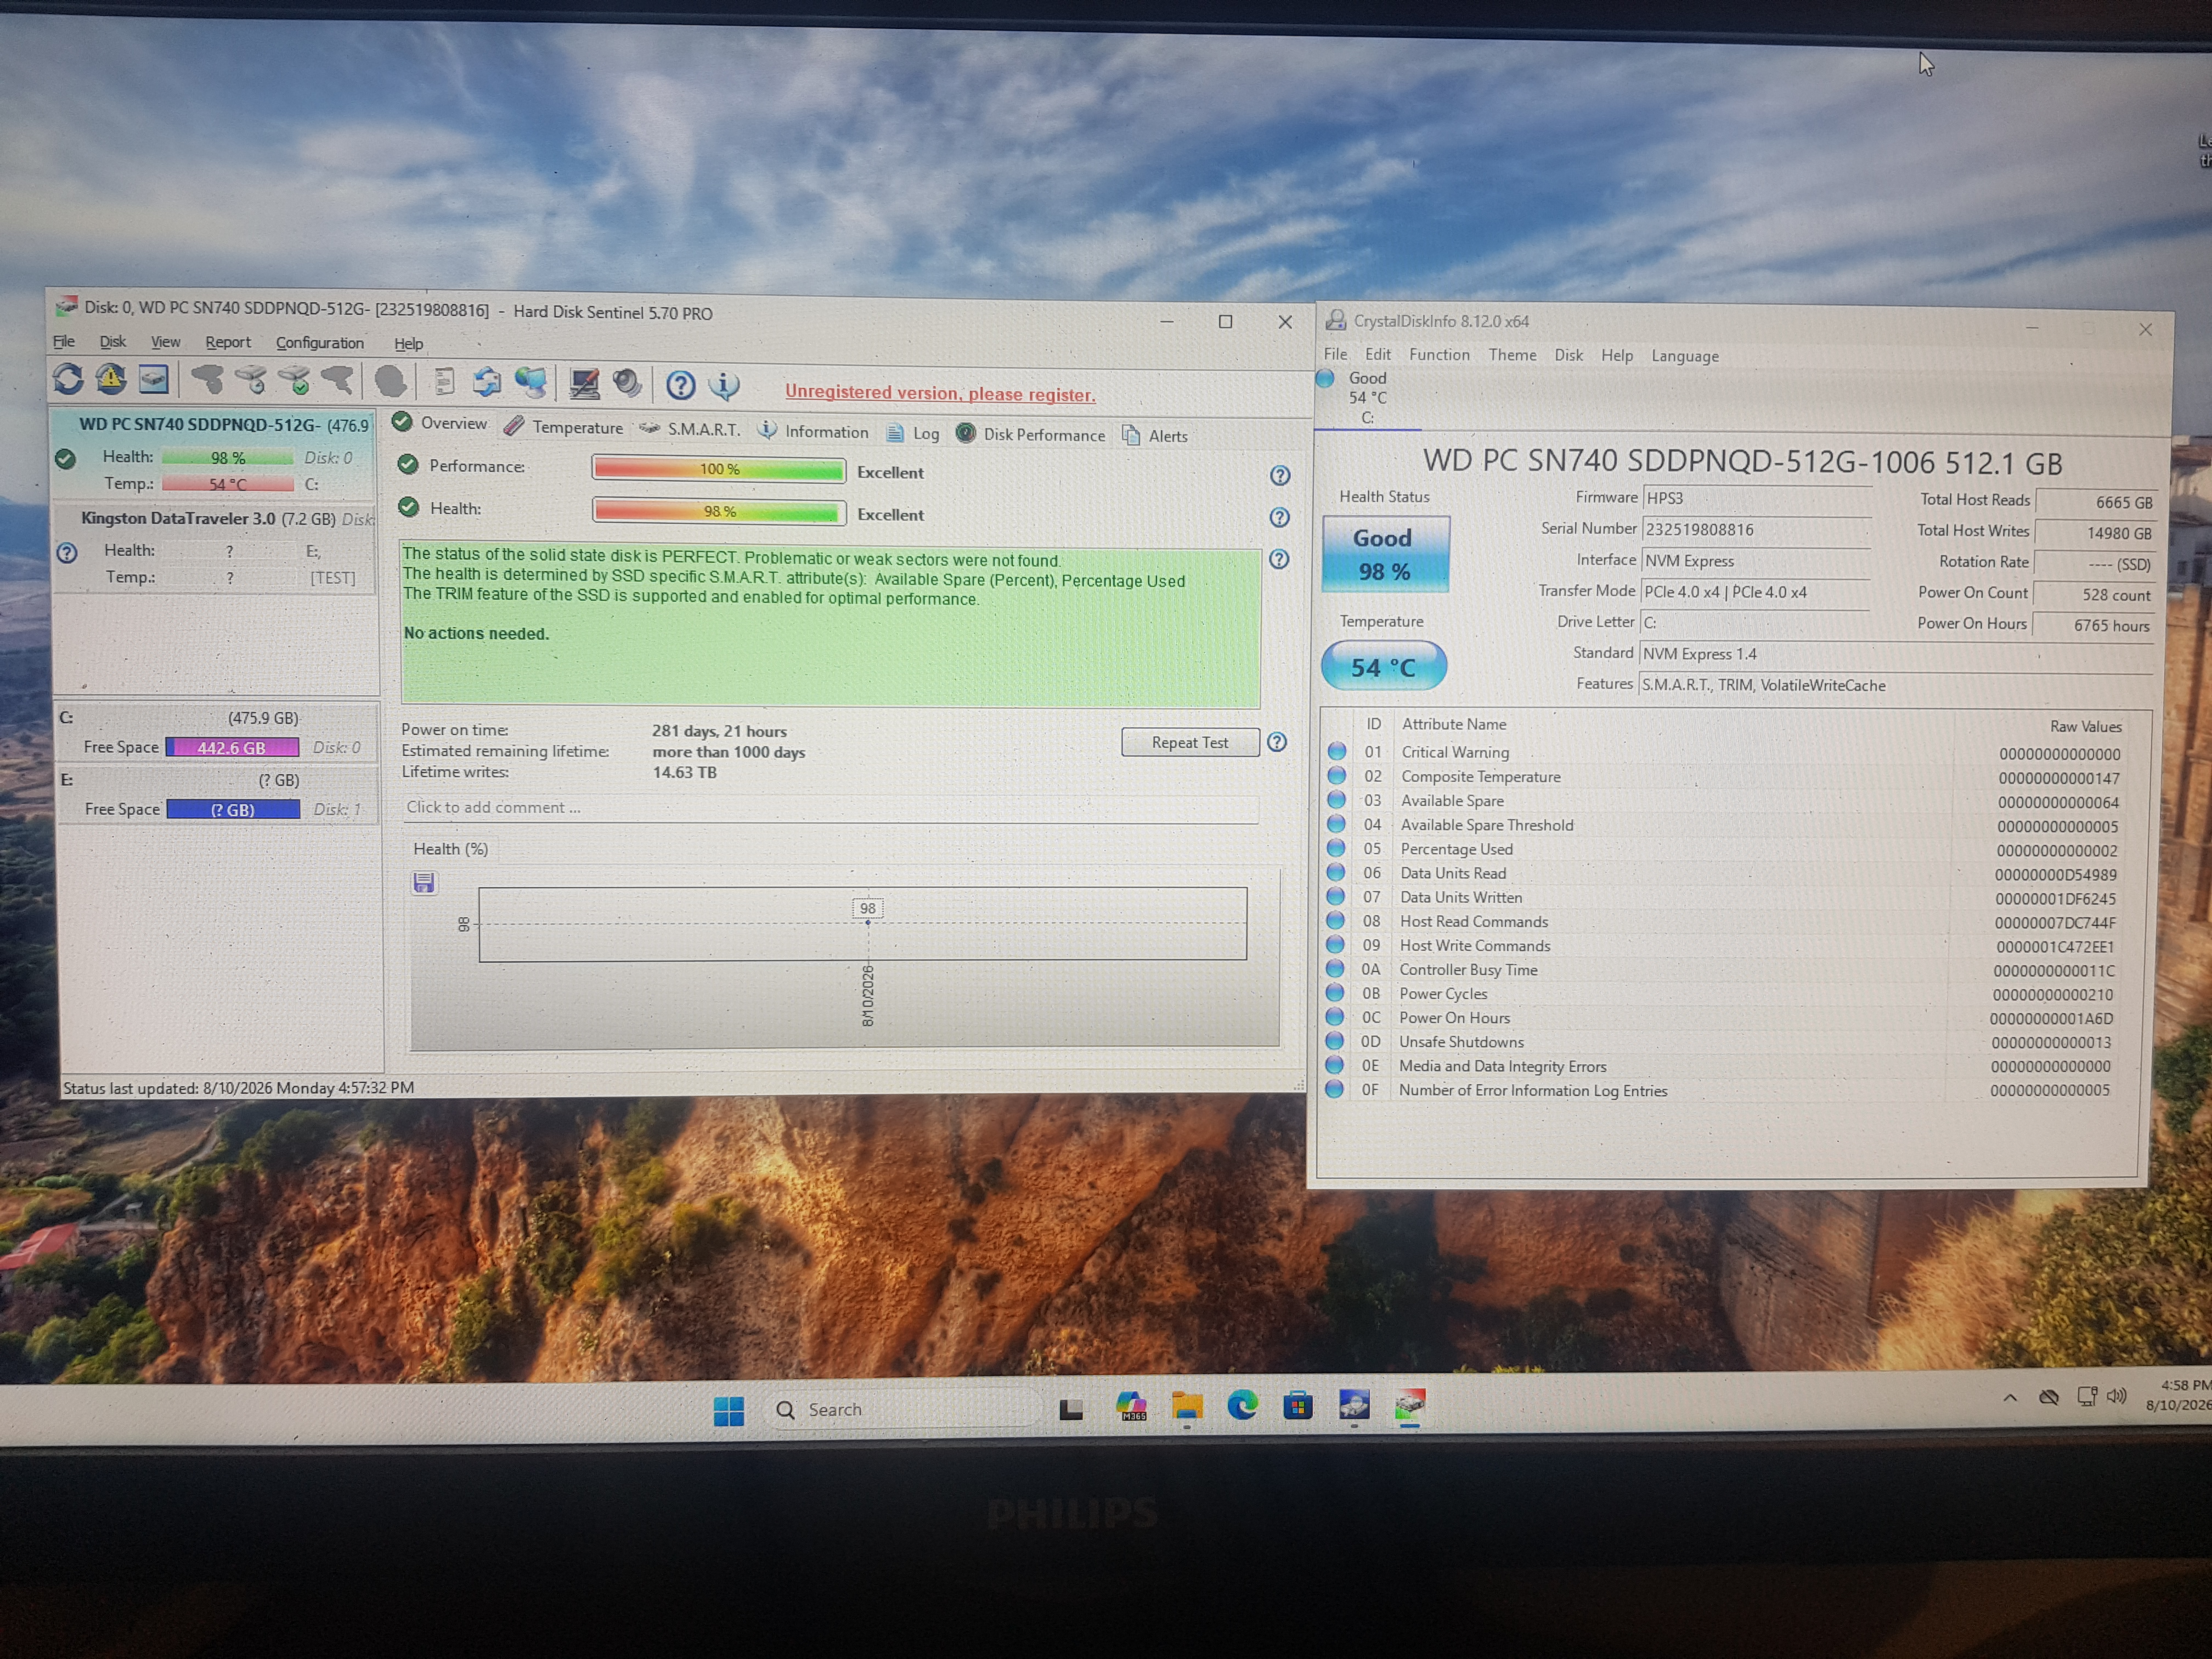Click the help icon beside Health Excellent

pos(1280,518)
